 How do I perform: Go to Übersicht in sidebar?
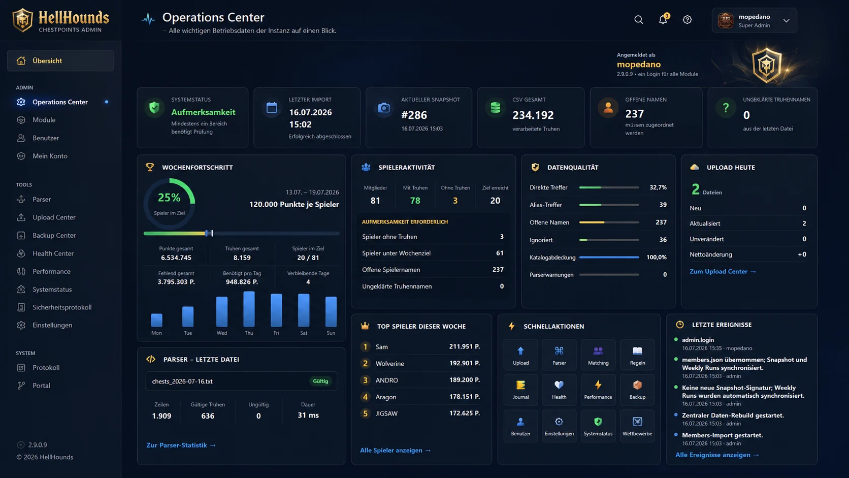point(60,60)
